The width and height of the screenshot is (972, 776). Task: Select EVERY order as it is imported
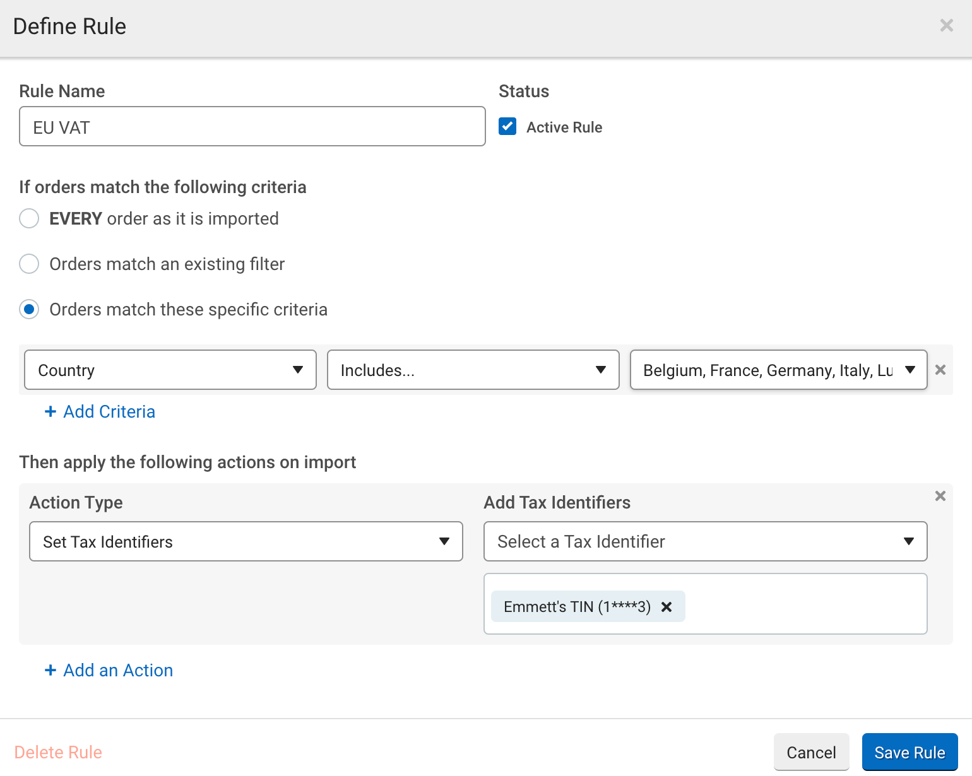pos(29,218)
